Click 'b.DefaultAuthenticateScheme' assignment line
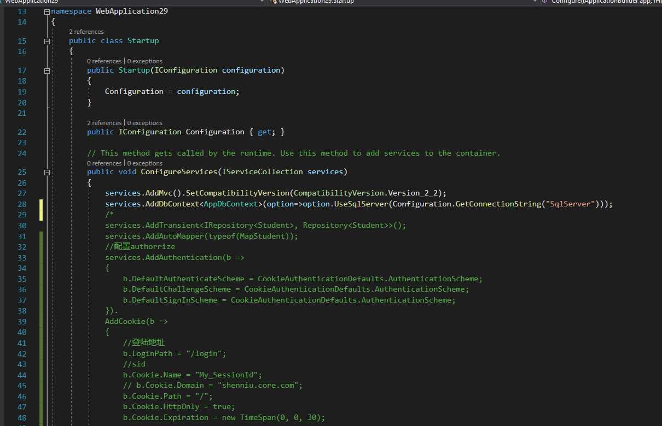Viewport: 662px width, 426px height. pyautogui.click(x=303, y=279)
